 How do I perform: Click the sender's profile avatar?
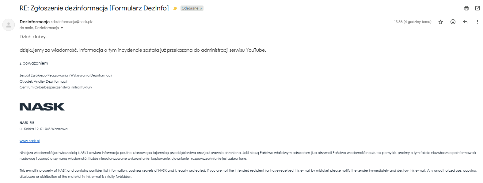click(9, 25)
